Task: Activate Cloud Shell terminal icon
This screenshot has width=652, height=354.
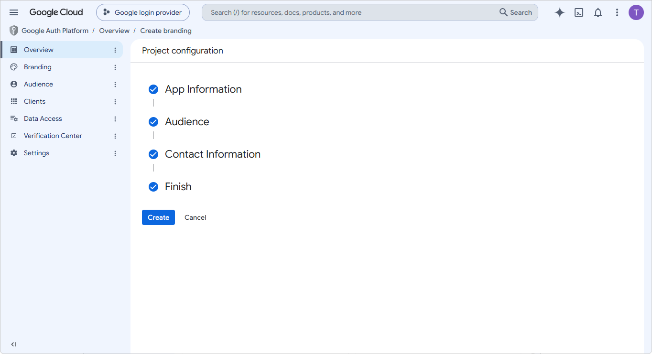Action: 579,12
